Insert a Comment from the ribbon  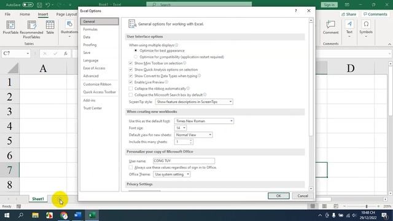pyautogui.click(x=330, y=27)
